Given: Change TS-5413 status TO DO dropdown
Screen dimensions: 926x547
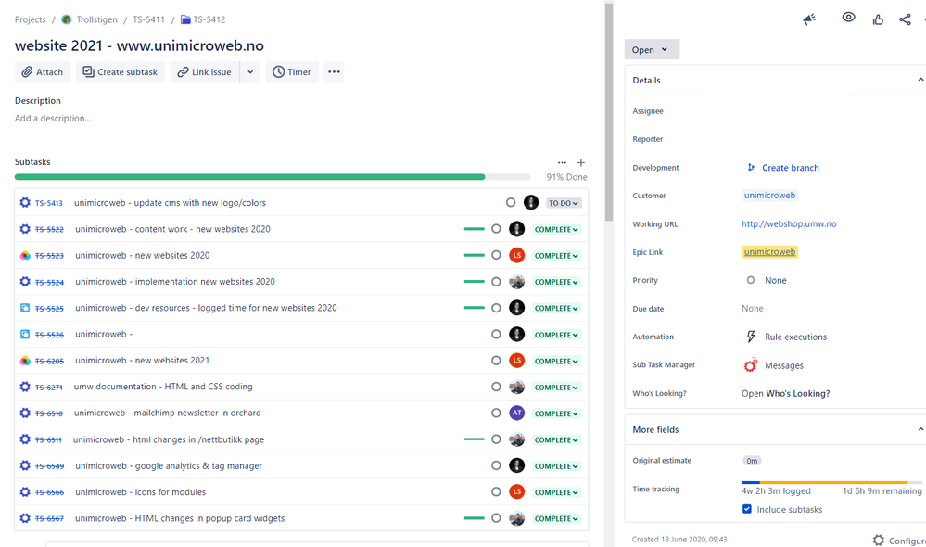Looking at the screenshot, I should [x=564, y=203].
